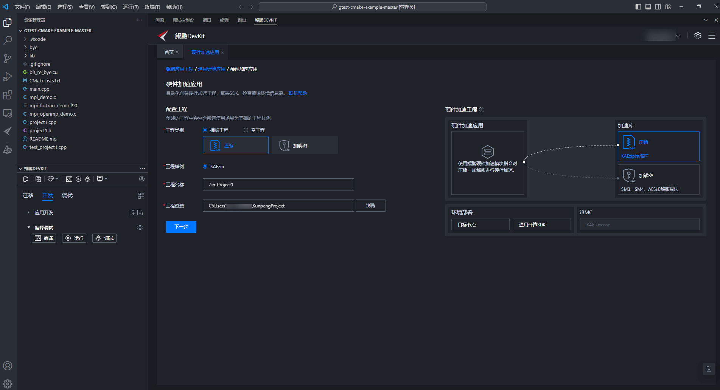This screenshot has height=390, width=720.
Task: Collapse the 编译调试 section
Action: point(28,227)
